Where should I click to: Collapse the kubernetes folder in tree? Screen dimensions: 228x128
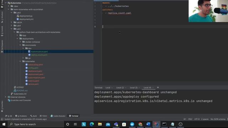(x=20, y=61)
